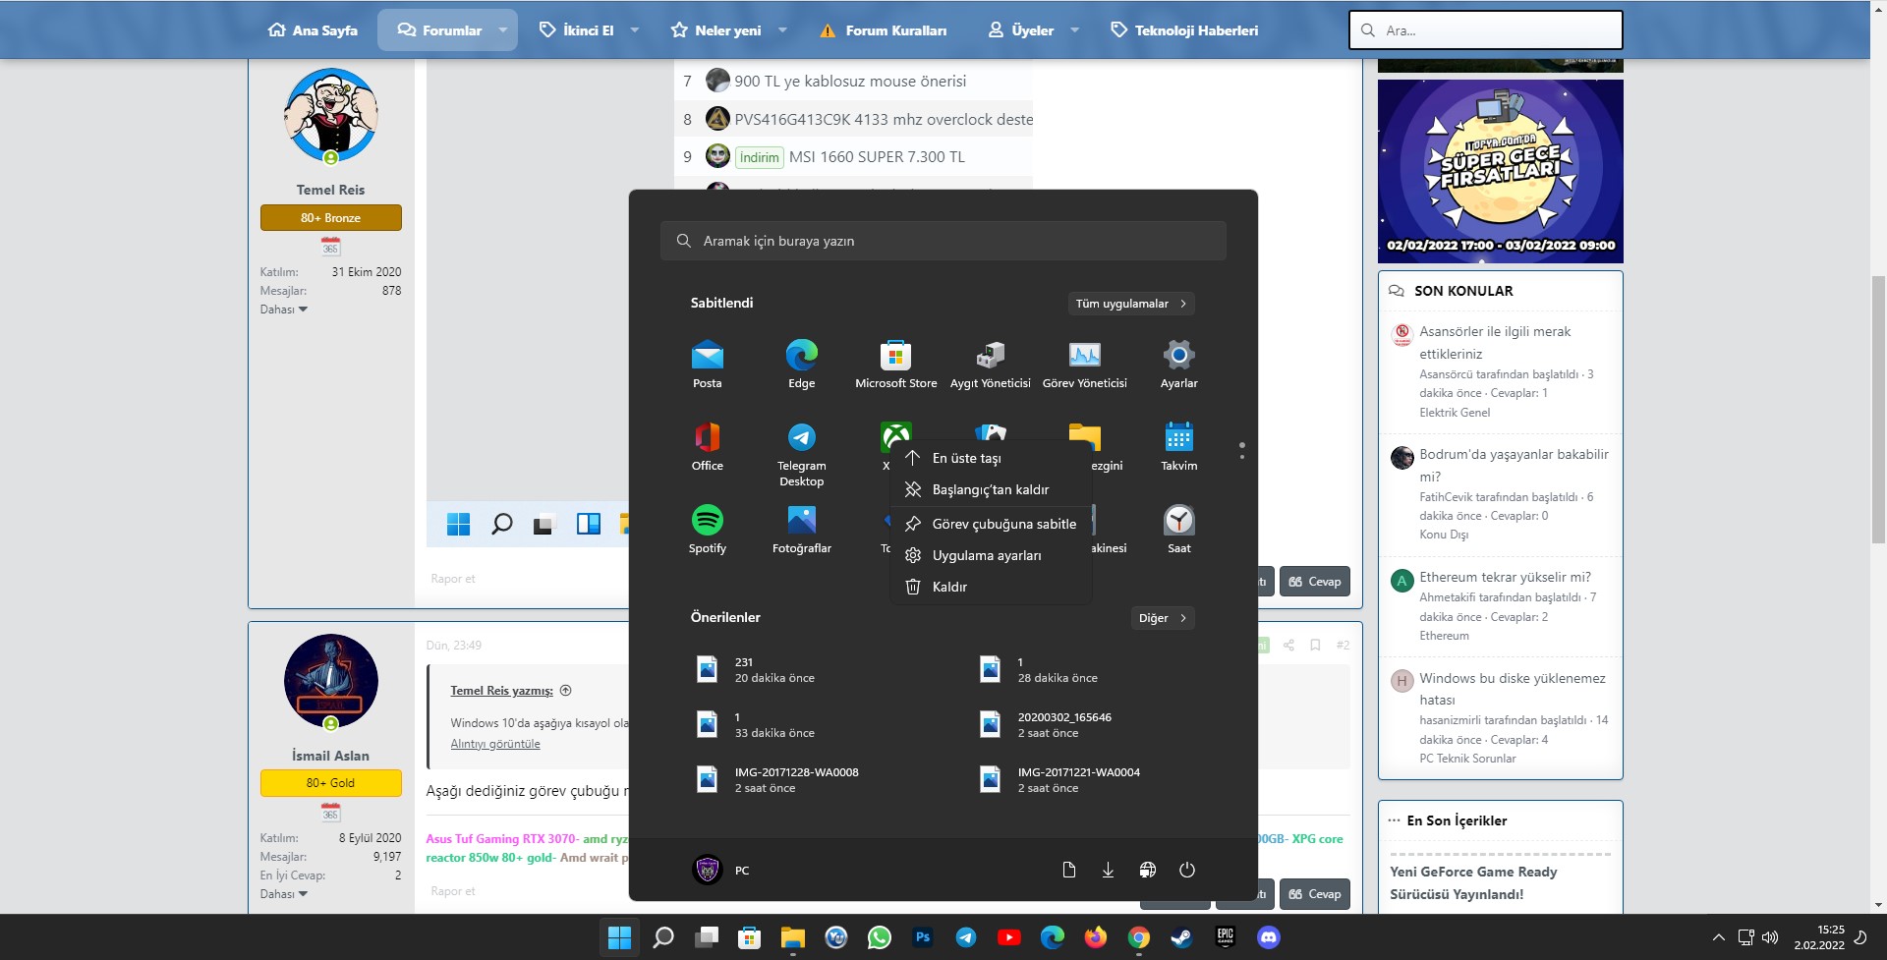Choose Kaldır from the context menu
Image resolution: width=1887 pixels, height=960 pixels.
pyautogui.click(x=991, y=587)
